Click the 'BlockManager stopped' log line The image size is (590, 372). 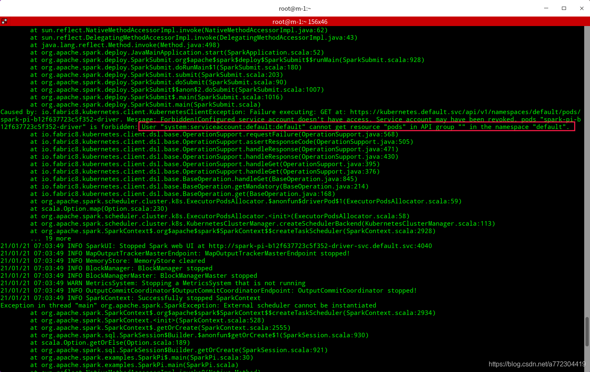tap(106, 268)
